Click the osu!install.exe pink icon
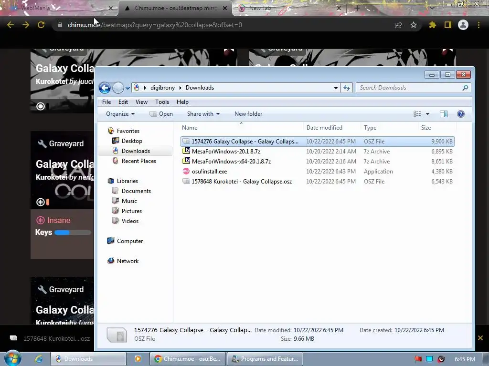Screen dimensions: 489x366 click(186, 171)
